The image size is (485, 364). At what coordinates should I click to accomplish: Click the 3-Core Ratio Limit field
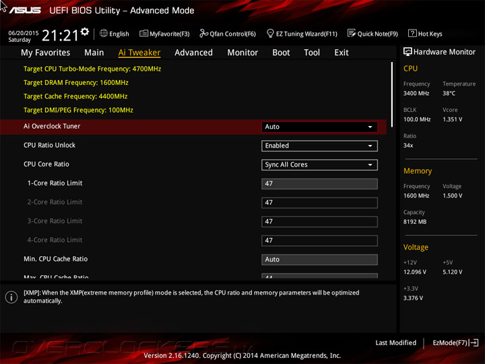pyautogui.click(x=319, y=222)
